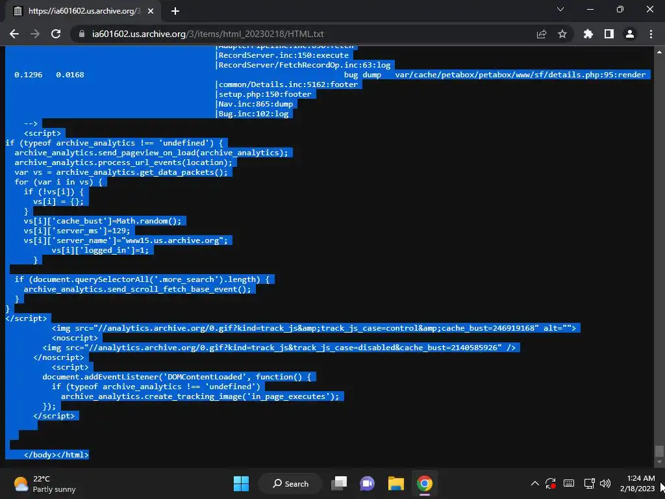The height and width of the screenshot is (499, 665).
Task: Click the value "0.0168"
Action: pyautogui.click(x=70, y=75)
